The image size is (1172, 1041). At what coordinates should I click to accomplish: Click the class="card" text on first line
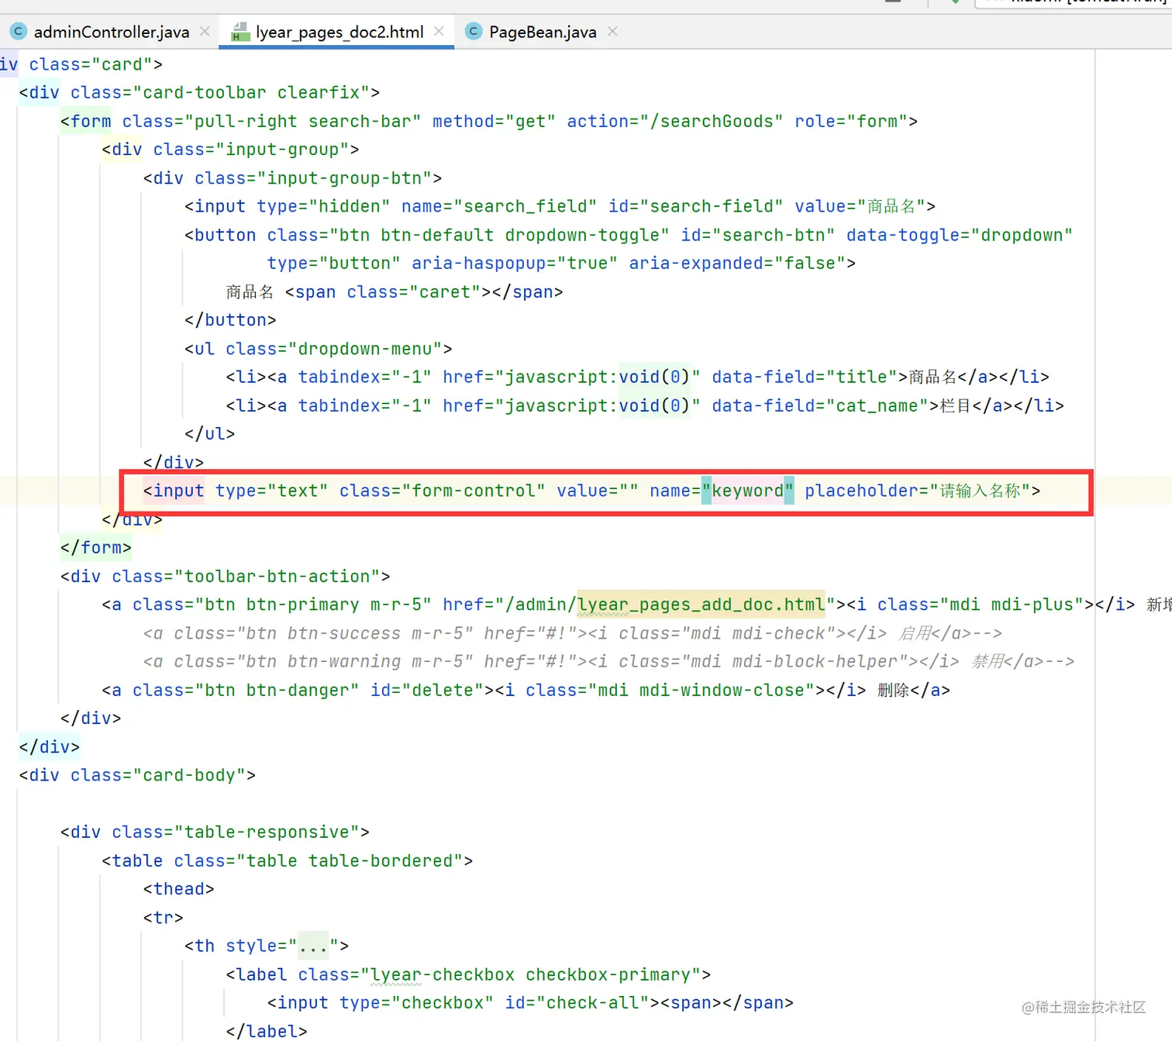[91, 64]
